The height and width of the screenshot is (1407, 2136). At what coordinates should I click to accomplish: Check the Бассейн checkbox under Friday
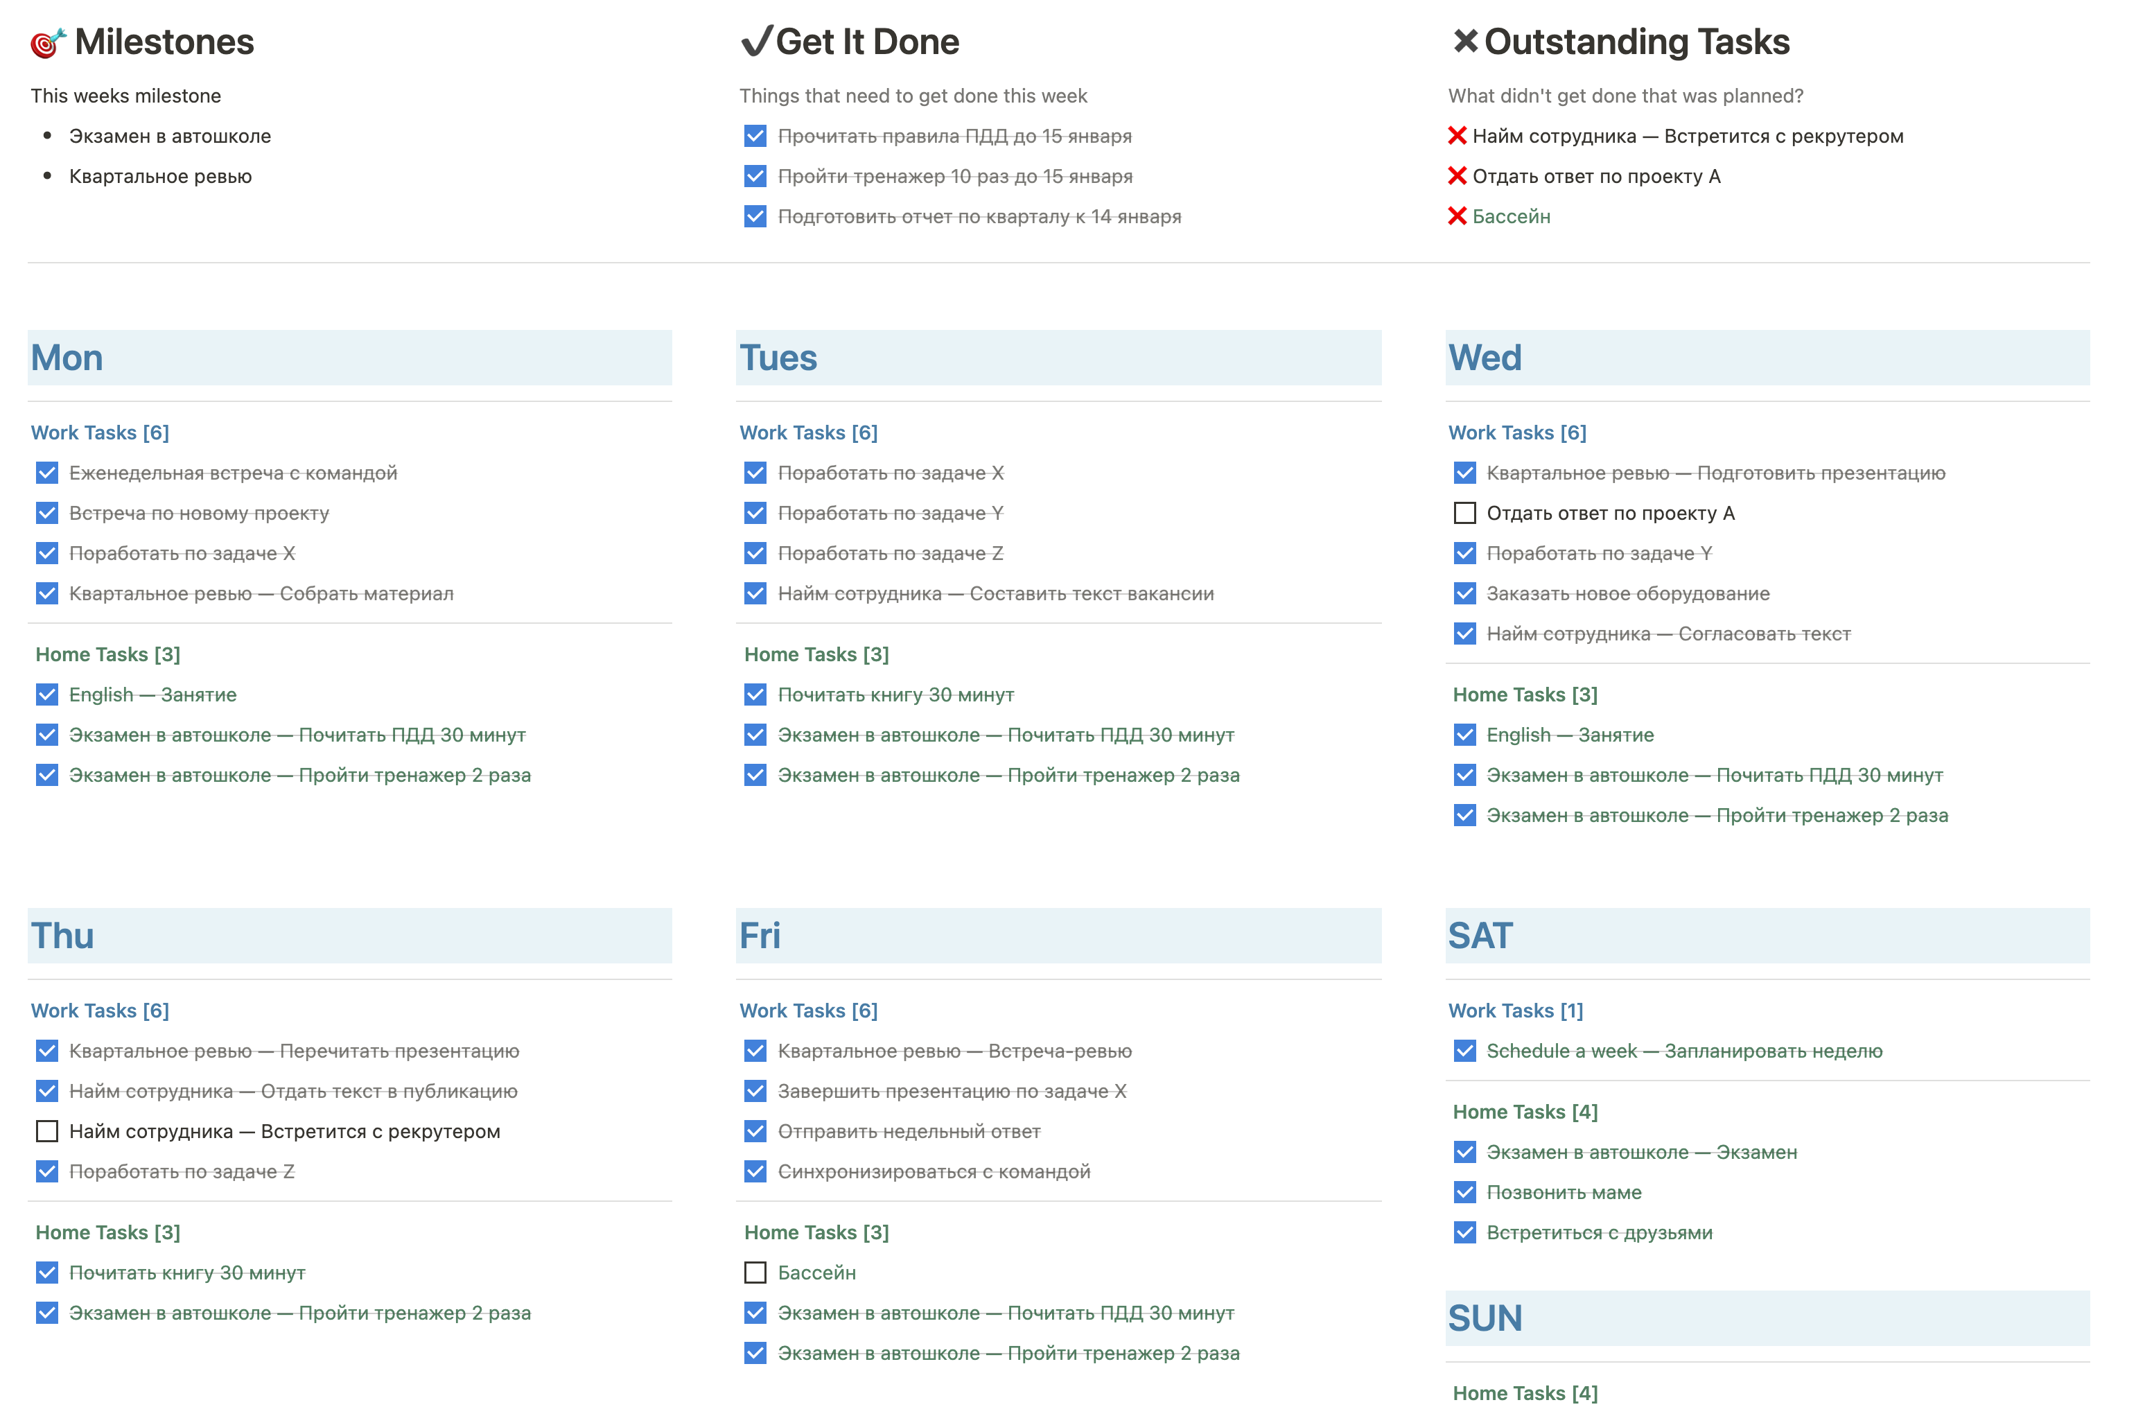click(755, 1273)
